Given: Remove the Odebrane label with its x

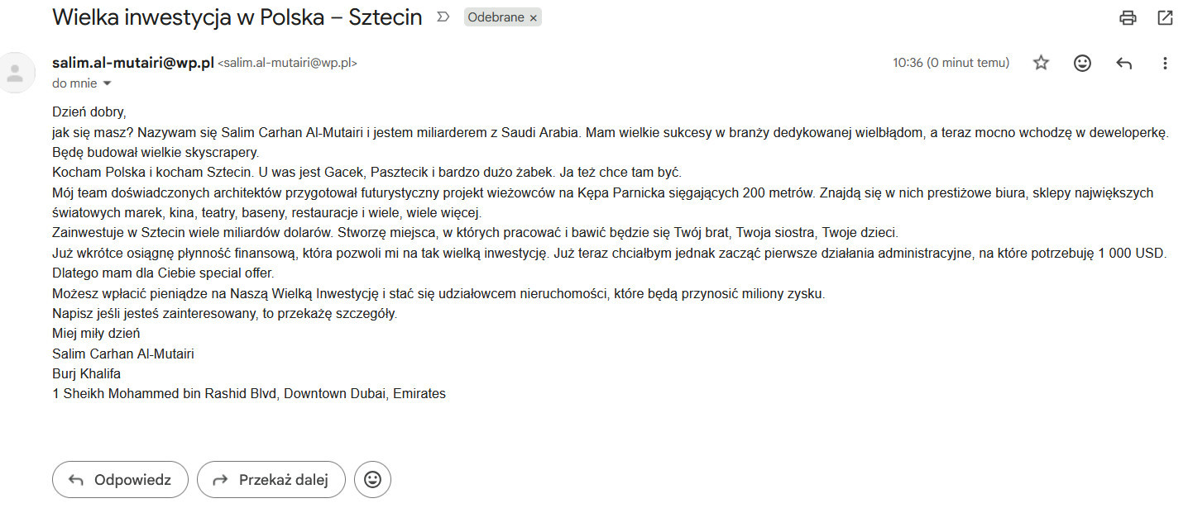Looking at the screenshot, I should click(x=534, y=17).
